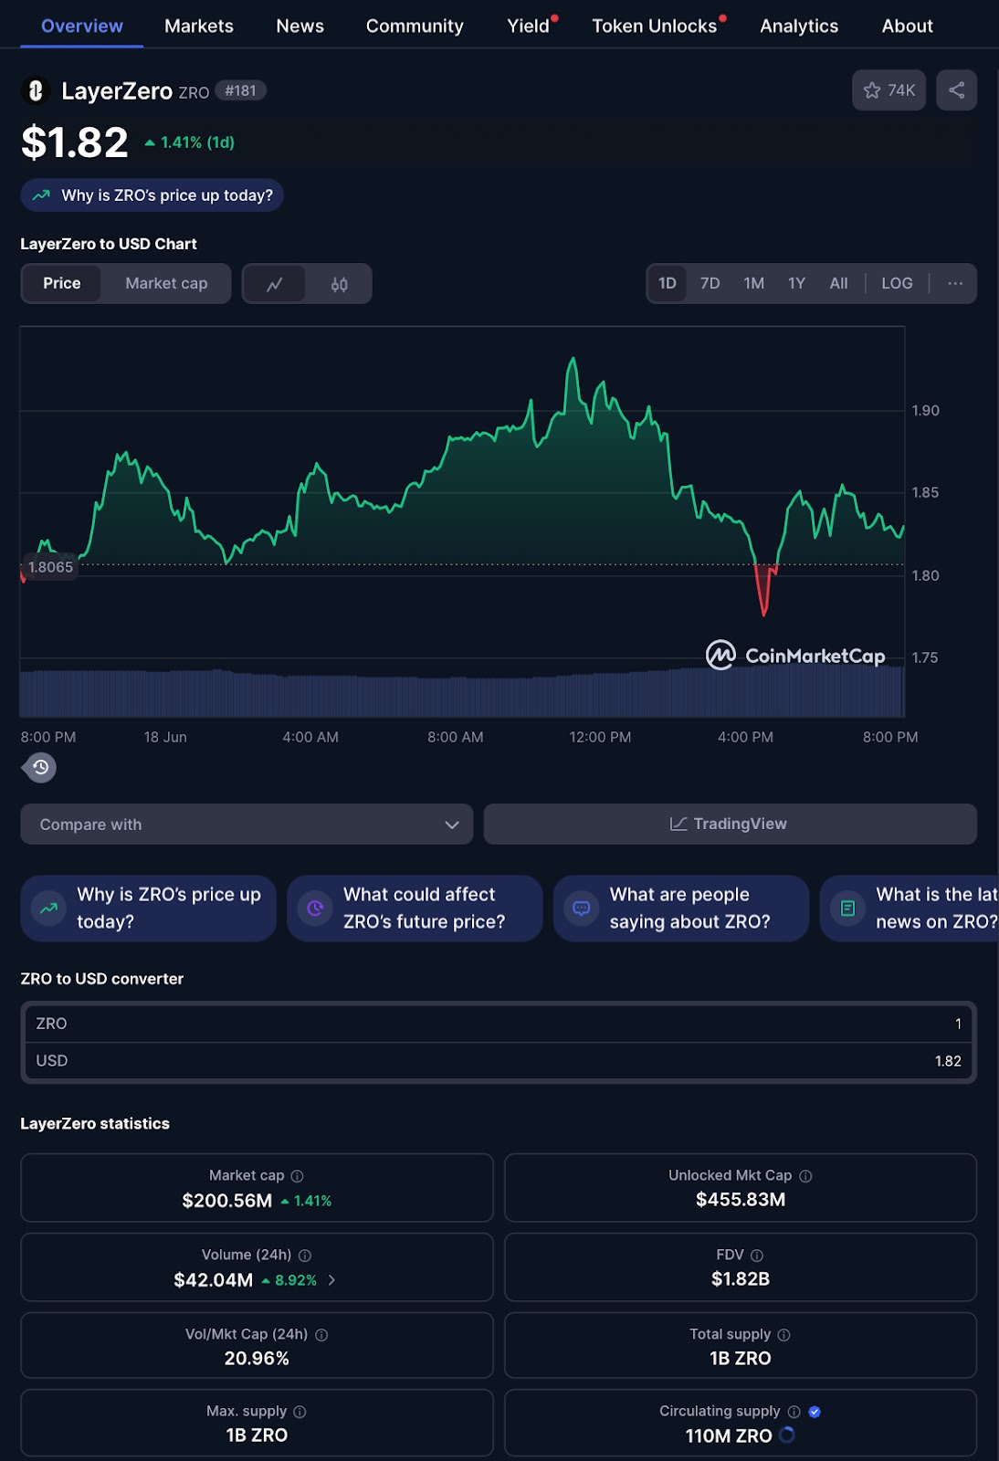The width and height of the screenshot is (999, 1461).
Task: Open the News tab
Action: [300, 26]
